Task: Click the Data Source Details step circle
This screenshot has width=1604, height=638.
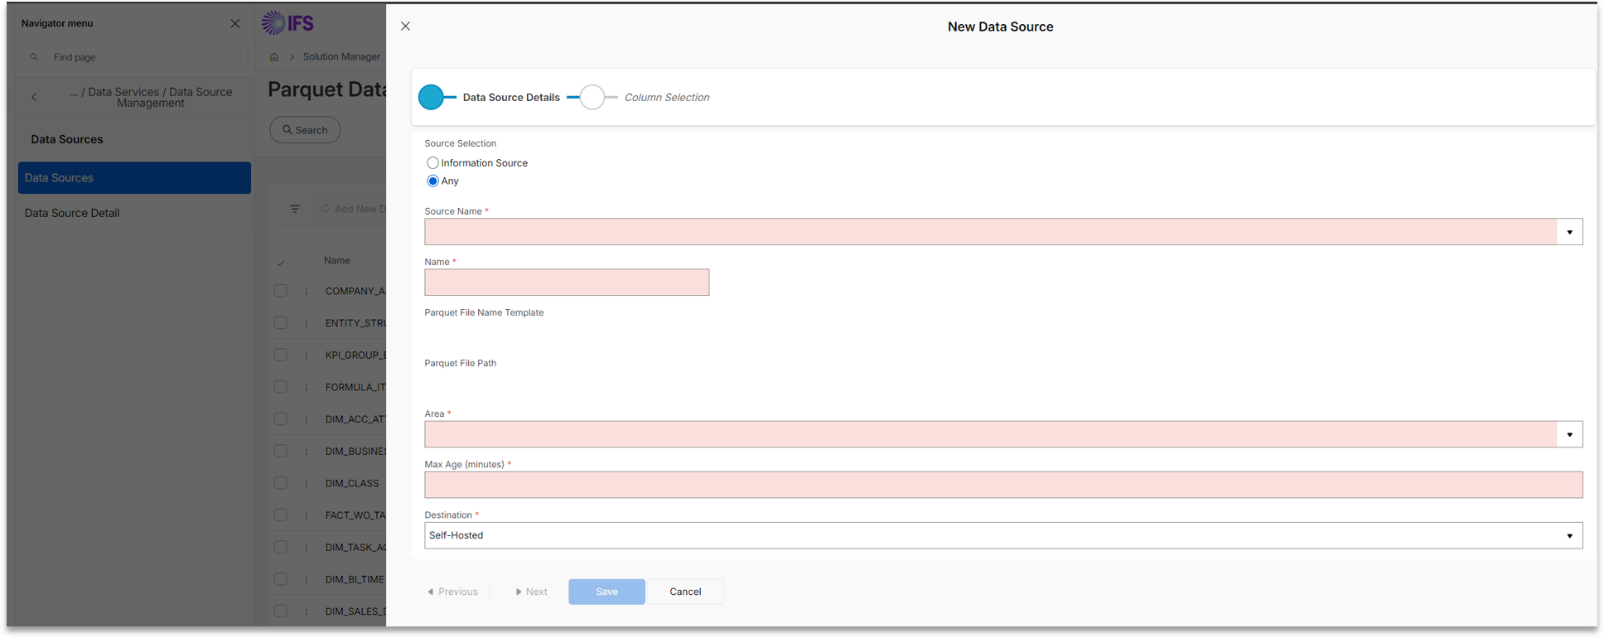Action: [x=431, y=97]
